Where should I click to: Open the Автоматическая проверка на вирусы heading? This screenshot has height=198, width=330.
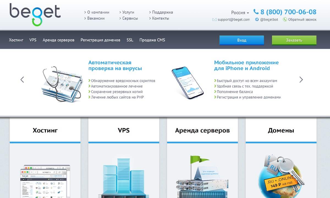pyautogui.click(x=115, y=65)
